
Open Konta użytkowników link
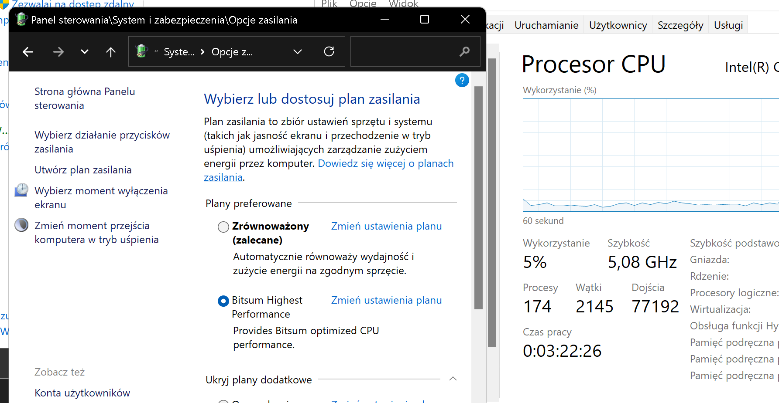click(82, 393)
